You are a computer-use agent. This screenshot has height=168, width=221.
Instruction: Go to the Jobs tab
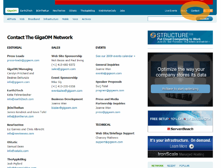[122, 10]
